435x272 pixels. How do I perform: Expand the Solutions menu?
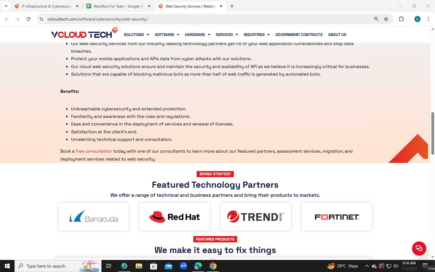(136, 35)
